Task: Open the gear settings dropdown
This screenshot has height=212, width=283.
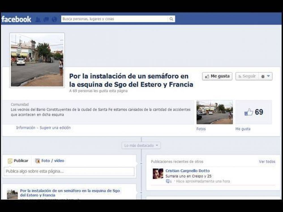Action: click(265, 76)
